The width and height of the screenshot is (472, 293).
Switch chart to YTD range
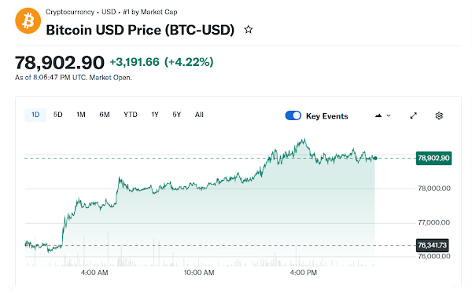click(x=131, y=115)
